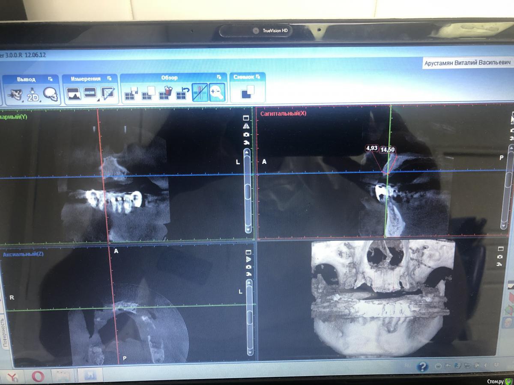Select the 3D skull render icon
The width and height of the screenshot is (514, 385).
tap(51, 95)
